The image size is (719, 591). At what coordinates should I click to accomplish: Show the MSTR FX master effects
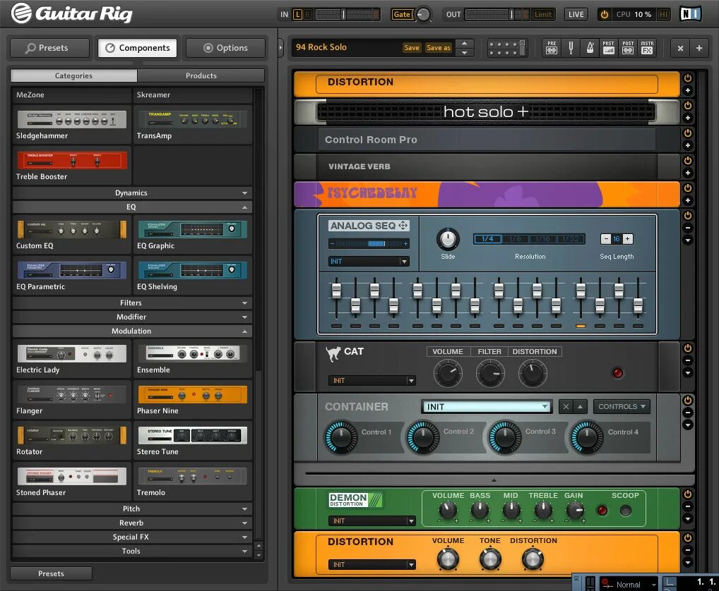tap(647, 48)
